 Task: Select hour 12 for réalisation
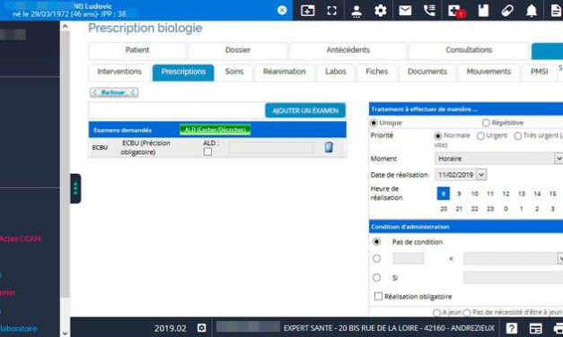click(506, 194)
